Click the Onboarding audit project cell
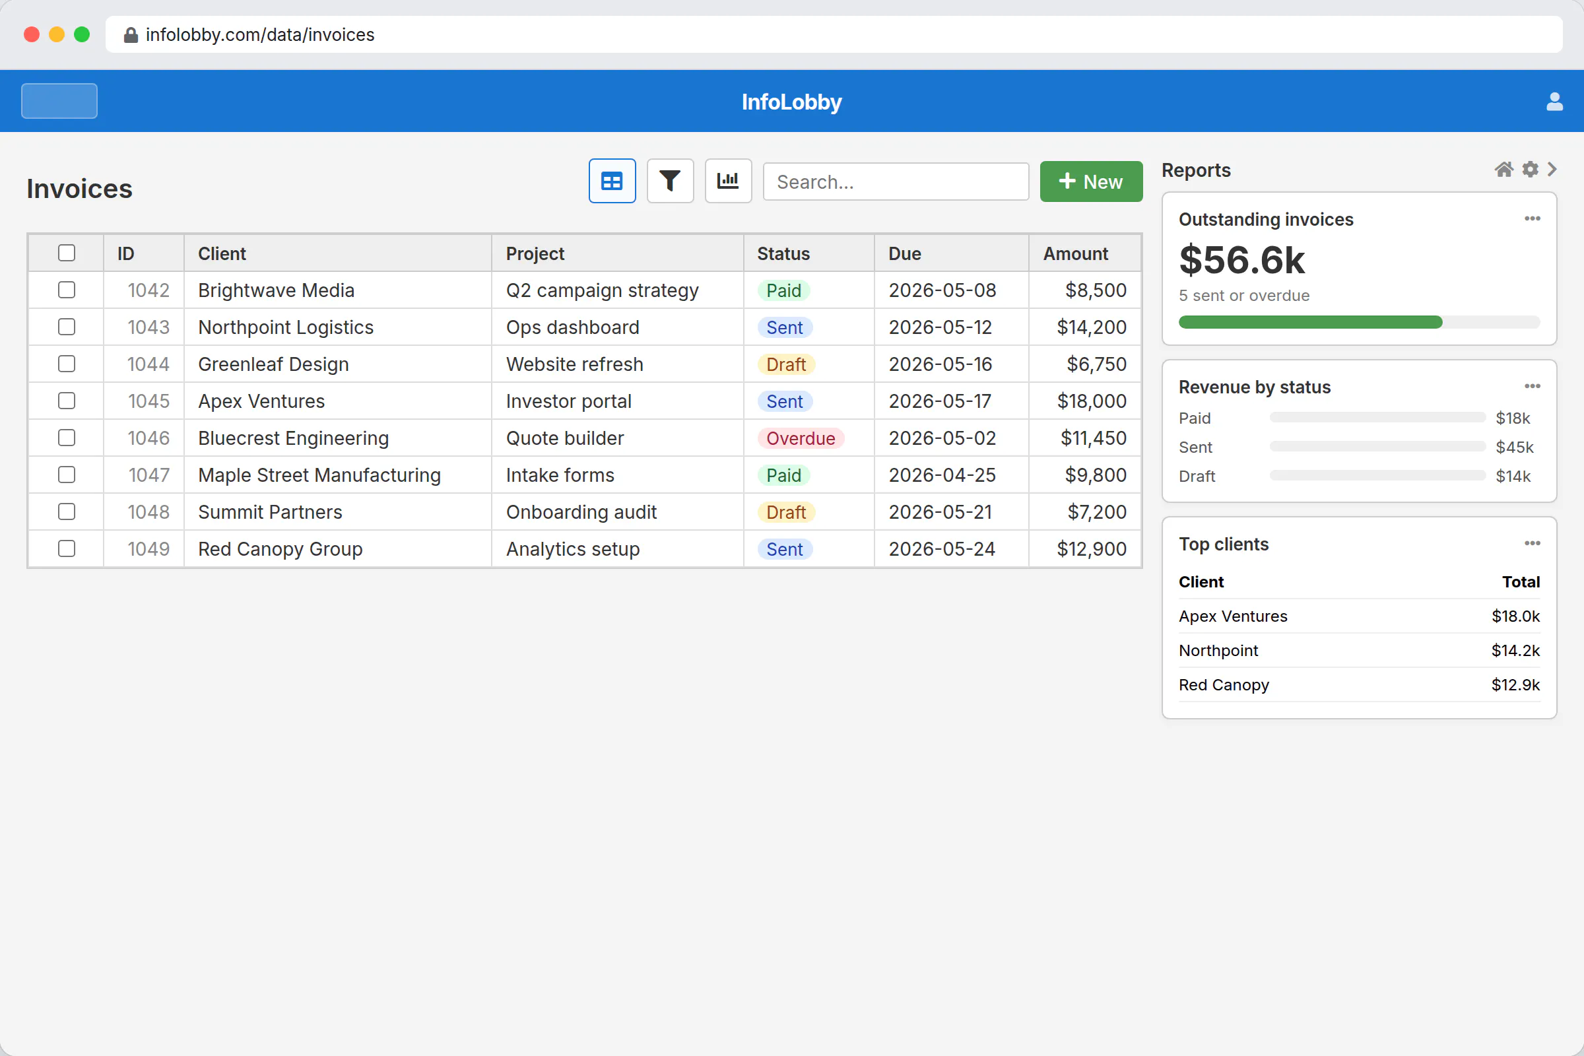This screenshot has width=1584, height=1056. 617,512
